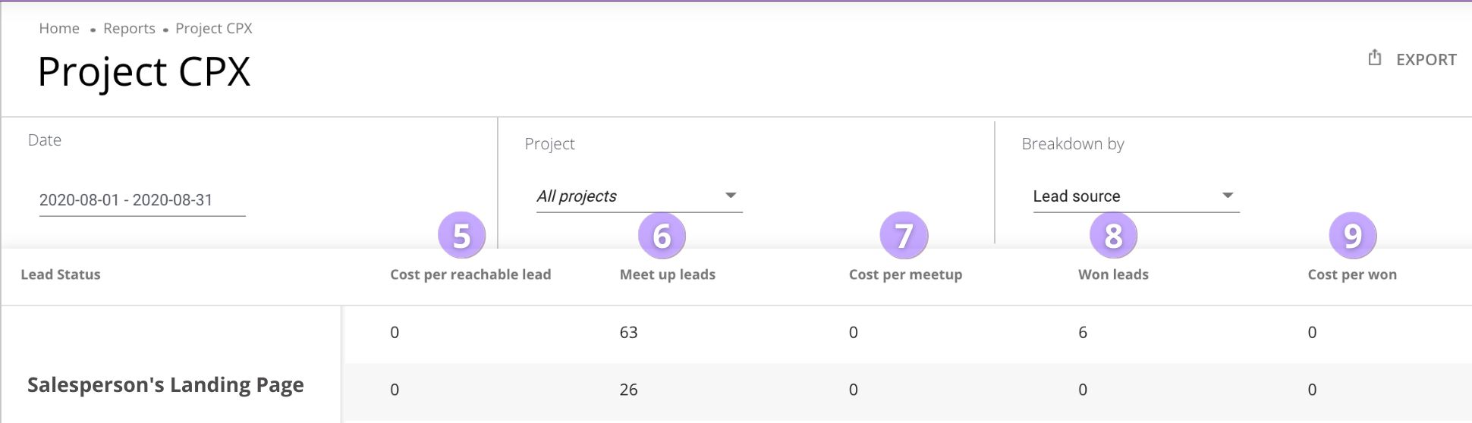Sort by Cost per reachable lead column
The image size is (1472, 423).
tap(470, 275)
